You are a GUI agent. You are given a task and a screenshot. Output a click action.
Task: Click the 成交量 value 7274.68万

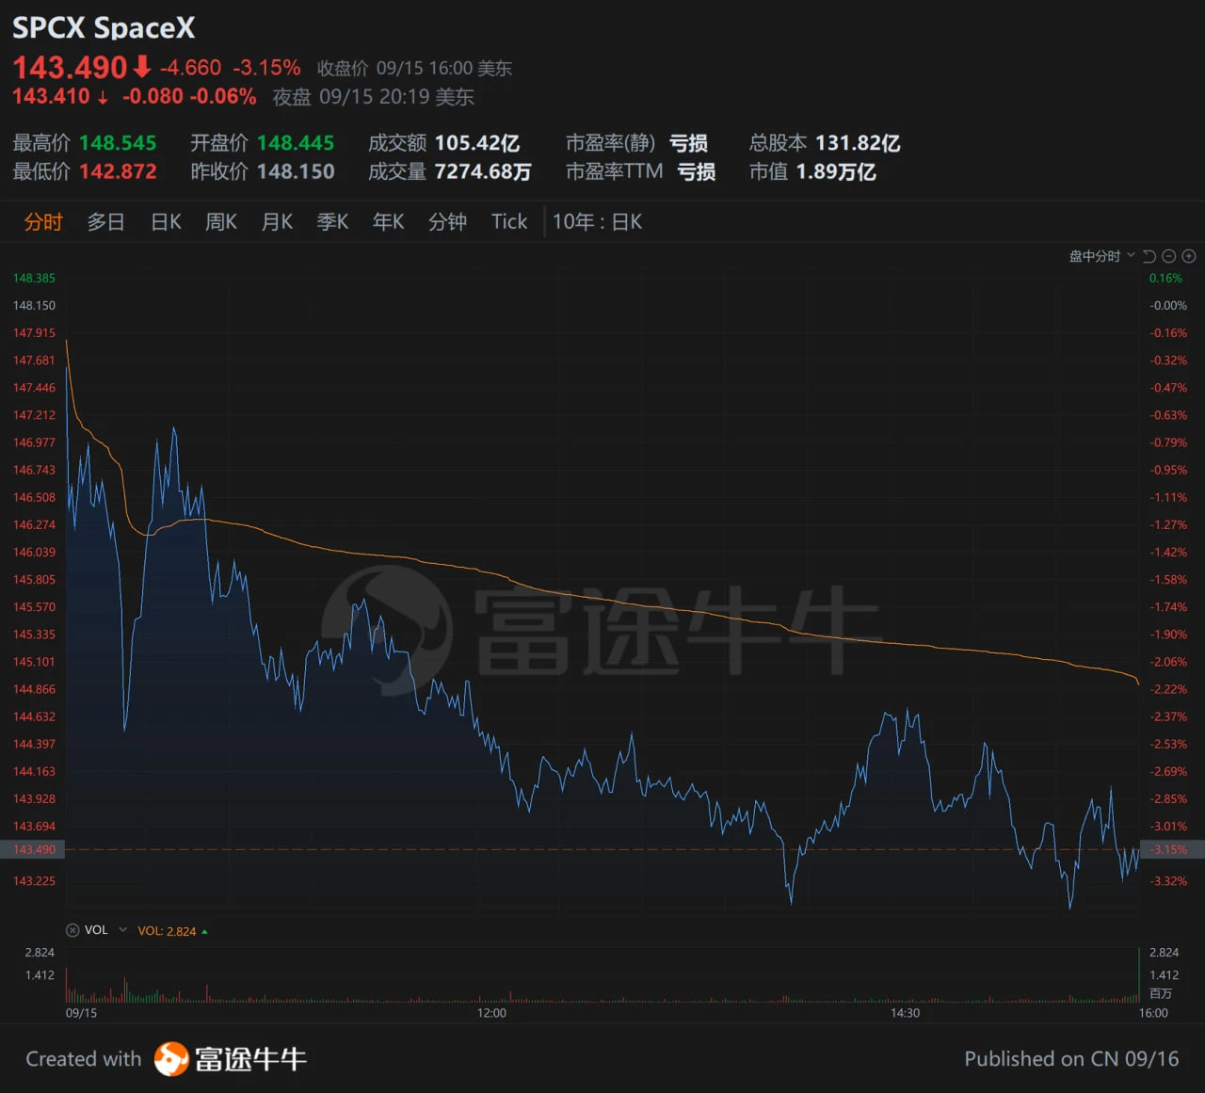pyautogui.click(x=483, y=171)
